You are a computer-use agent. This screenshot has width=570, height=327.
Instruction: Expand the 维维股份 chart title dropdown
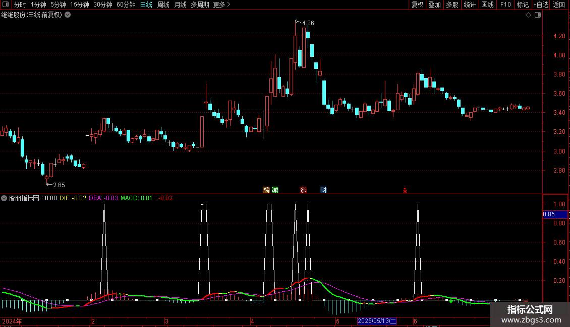point(68,15)
